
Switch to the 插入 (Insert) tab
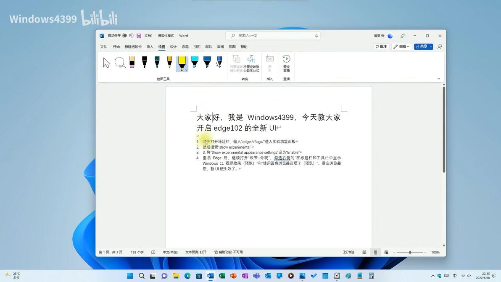150,47
